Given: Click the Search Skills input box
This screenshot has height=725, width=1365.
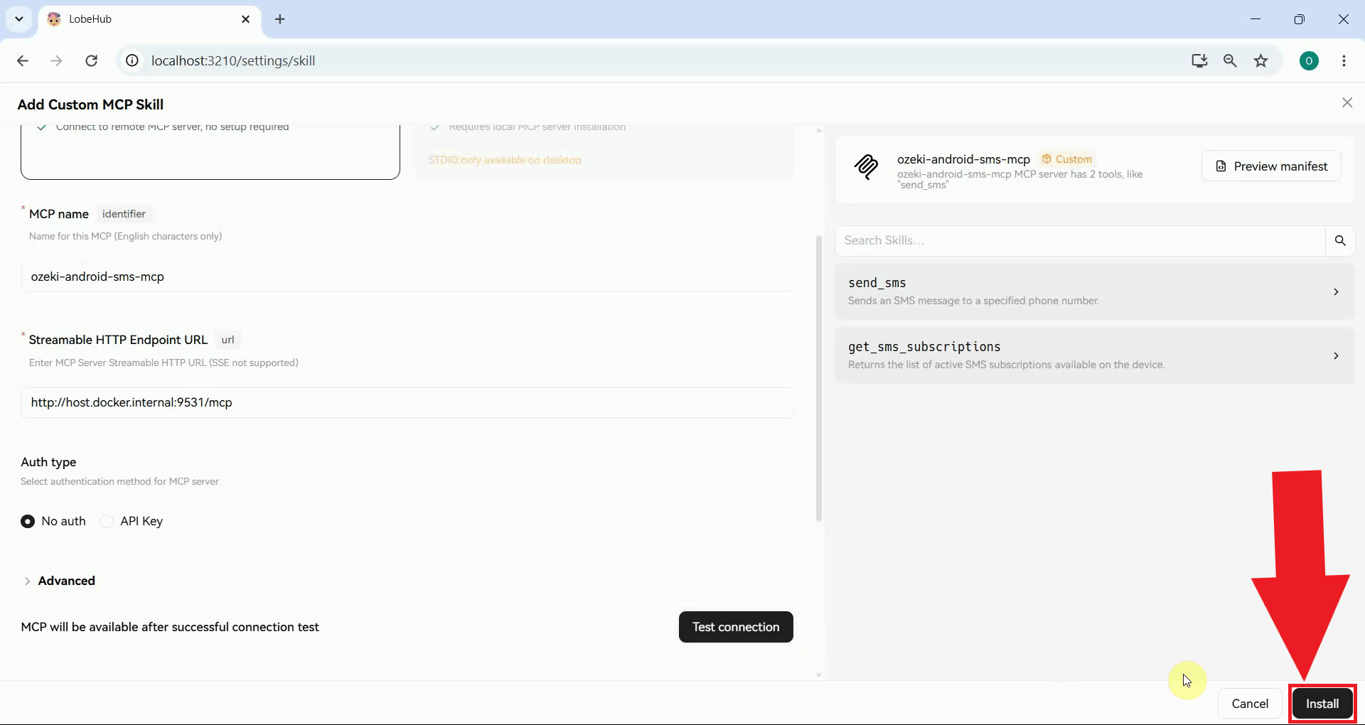Looking at the screenshot, I should (1080, 241).
